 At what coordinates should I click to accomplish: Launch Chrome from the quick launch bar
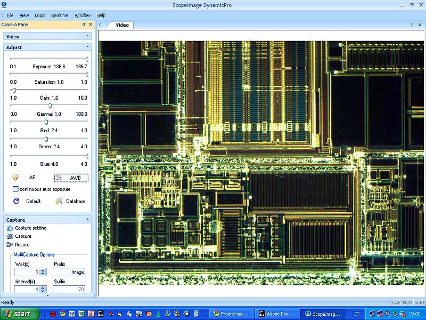(62, 314)
